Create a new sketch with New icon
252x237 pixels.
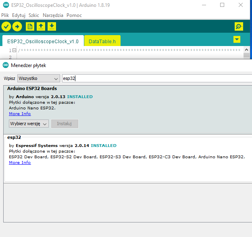point(30,26)
